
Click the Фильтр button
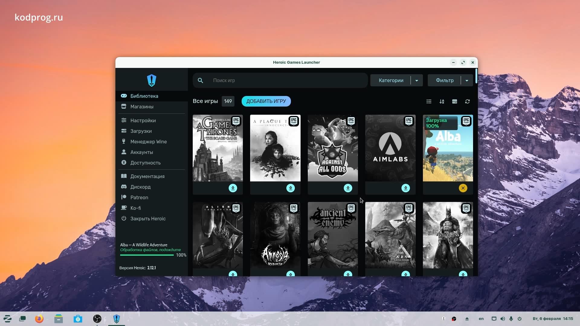click(x=444, y=80)
